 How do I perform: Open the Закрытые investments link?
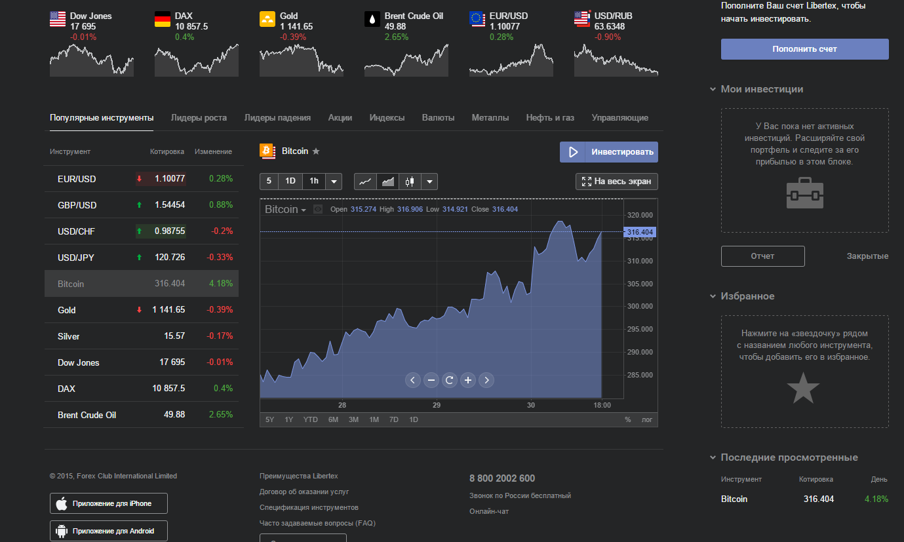pyautogui.click(x=867, y=256)
